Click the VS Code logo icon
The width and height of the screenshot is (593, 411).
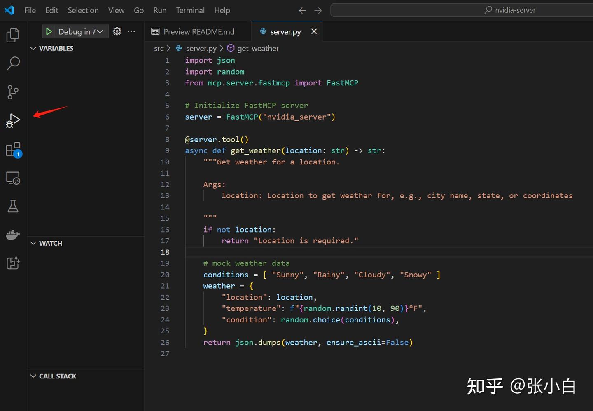coord(9,10)
